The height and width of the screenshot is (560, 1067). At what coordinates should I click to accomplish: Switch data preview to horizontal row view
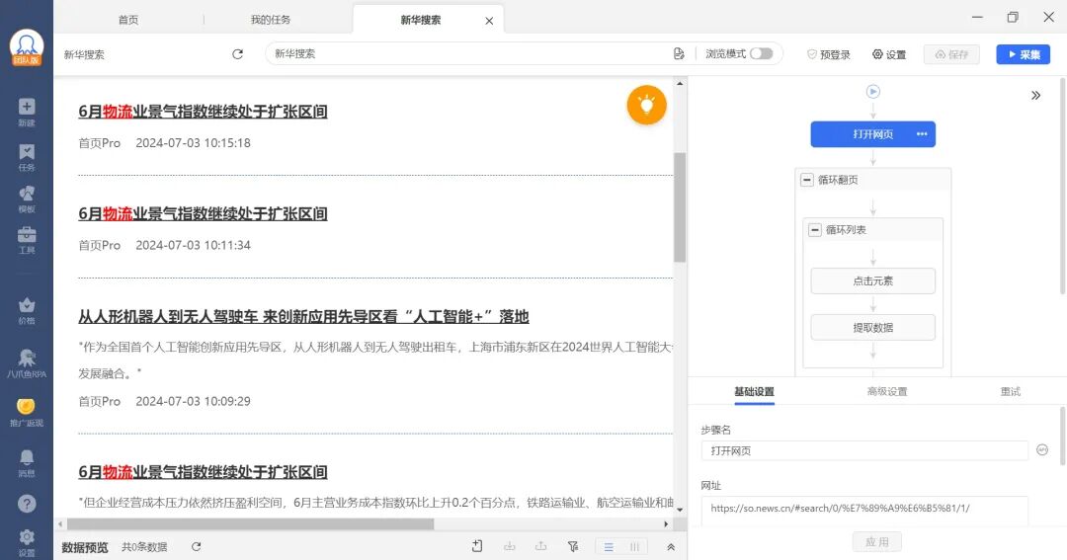click(609, 546)
